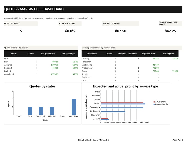Select the Photography expected profit bar
This screenshot has width=187, height=144.
(x=122, y=108)
